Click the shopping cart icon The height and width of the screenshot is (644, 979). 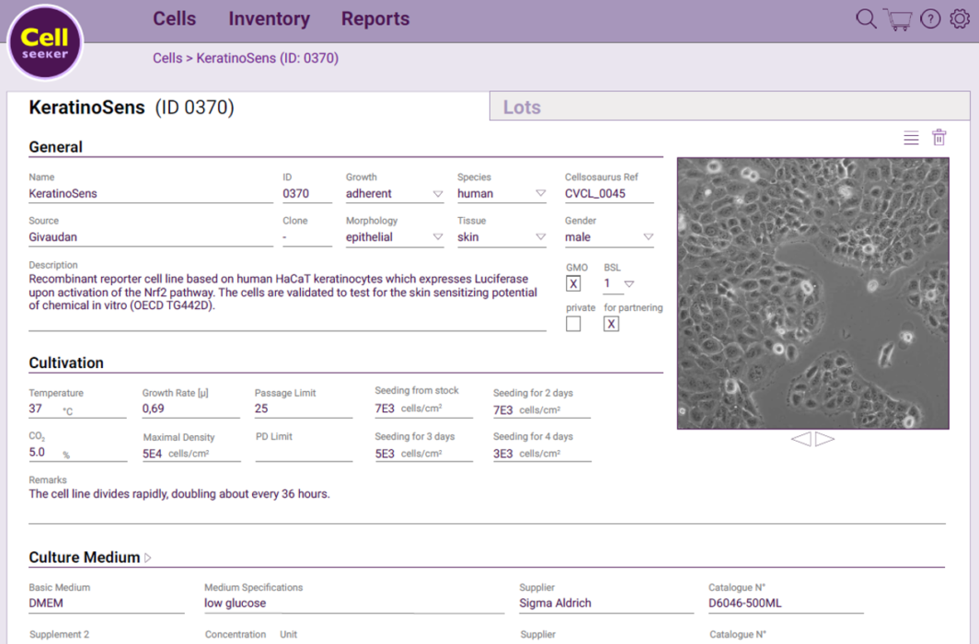point(897,18)
